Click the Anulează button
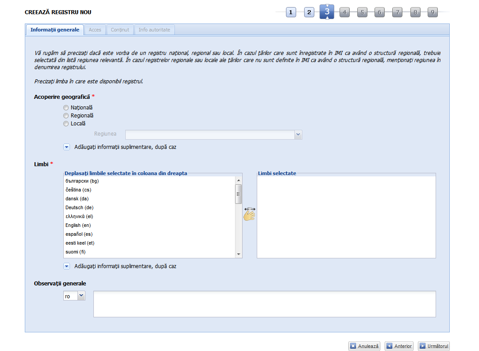The height and width of the screenshot is (351, 479). tap(364, 346)
